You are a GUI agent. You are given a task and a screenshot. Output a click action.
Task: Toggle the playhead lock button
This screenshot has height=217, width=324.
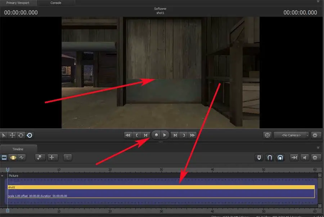pos(259,158)
